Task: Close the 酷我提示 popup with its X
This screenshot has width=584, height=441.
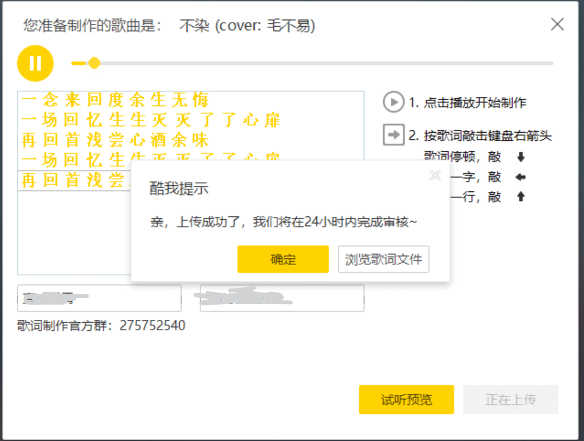Action: (435, 175)
